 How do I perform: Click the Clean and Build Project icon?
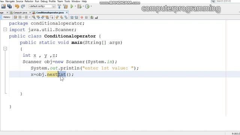click(x=66, y=6)
